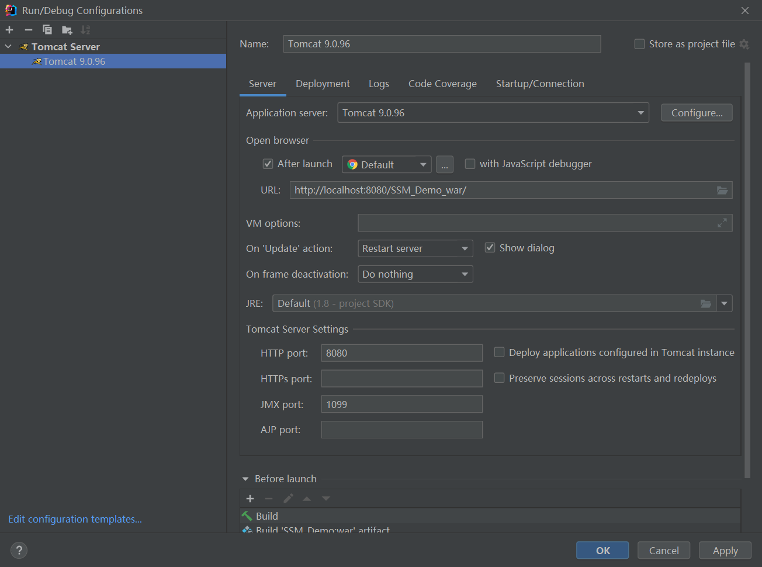Open Edit configuration templates link
762x567 pixels.
pyautogui.click(x=75, y=519)
